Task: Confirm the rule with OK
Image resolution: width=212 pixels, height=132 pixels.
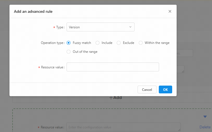Action: click(165, 89)
